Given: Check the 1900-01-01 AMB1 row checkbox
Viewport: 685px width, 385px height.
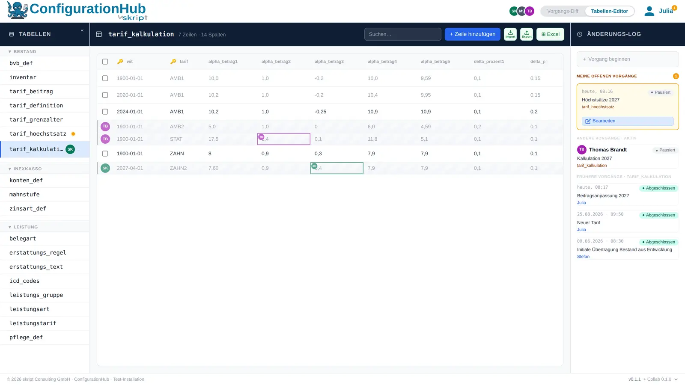Looking at the screenshot, I should [x=105, y=78].
